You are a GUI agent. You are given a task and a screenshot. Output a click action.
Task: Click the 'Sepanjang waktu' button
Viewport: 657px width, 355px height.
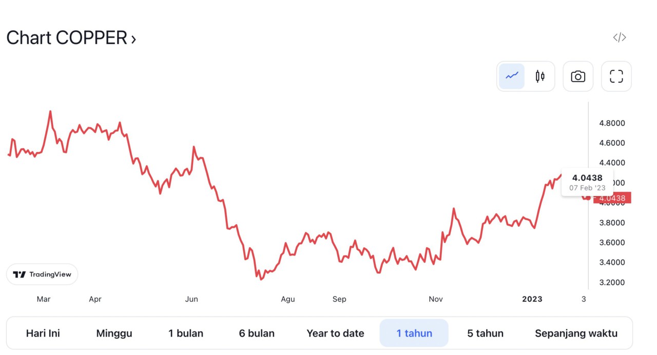coord(576,332)
